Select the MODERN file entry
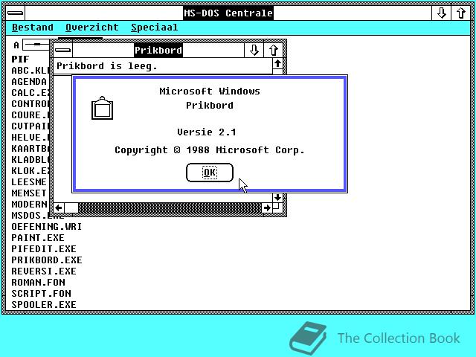This screenshot has height=357, width=476. pos(29,205)
